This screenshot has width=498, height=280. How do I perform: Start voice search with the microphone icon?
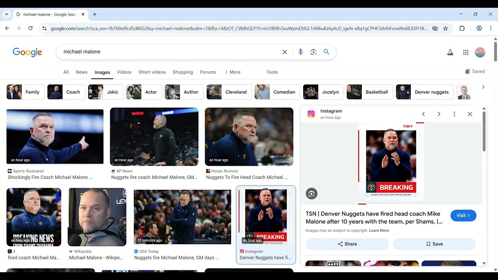[300, 52]
